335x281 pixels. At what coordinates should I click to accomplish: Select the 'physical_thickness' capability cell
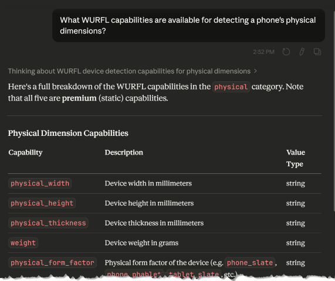pos(48,223)
